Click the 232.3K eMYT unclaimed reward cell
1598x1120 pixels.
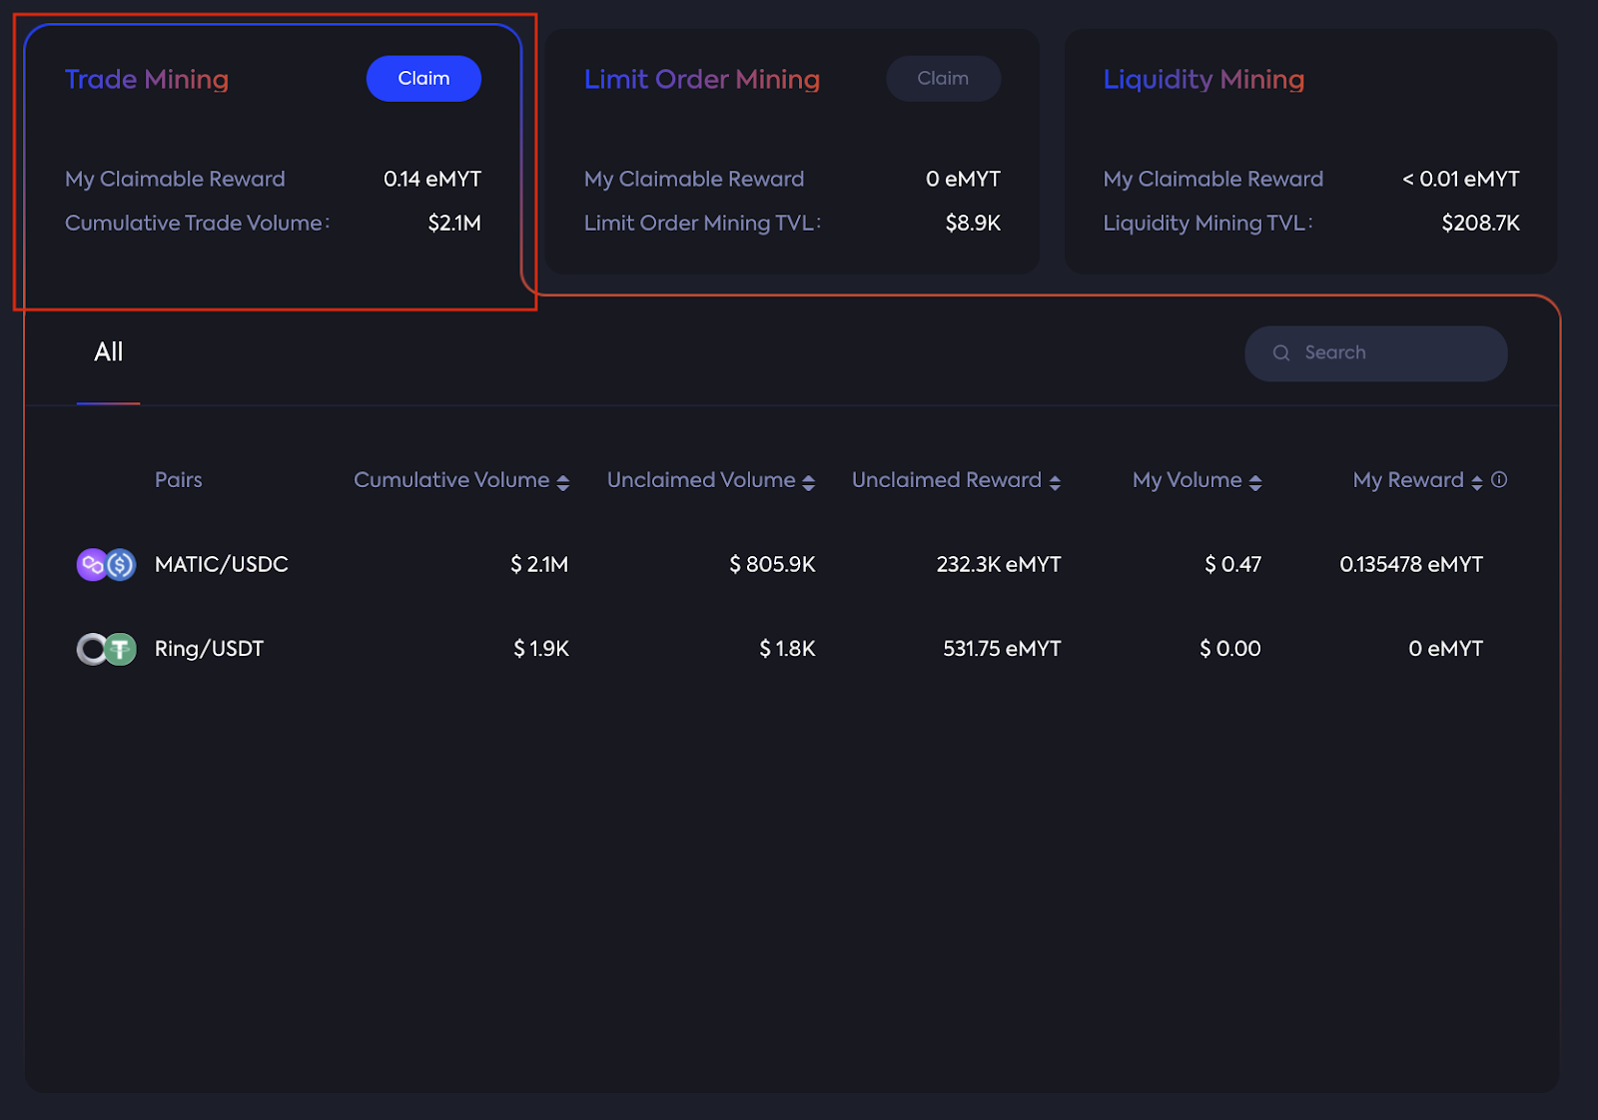(x=999, y=565)
